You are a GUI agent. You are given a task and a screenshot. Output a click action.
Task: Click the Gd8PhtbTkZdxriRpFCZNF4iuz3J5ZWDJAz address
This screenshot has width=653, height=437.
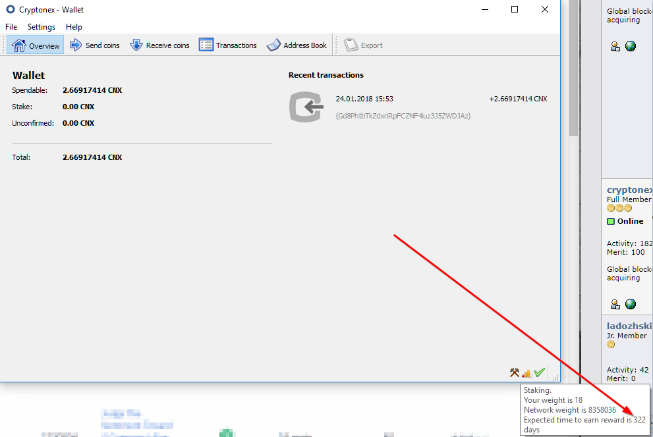point(403,116)
